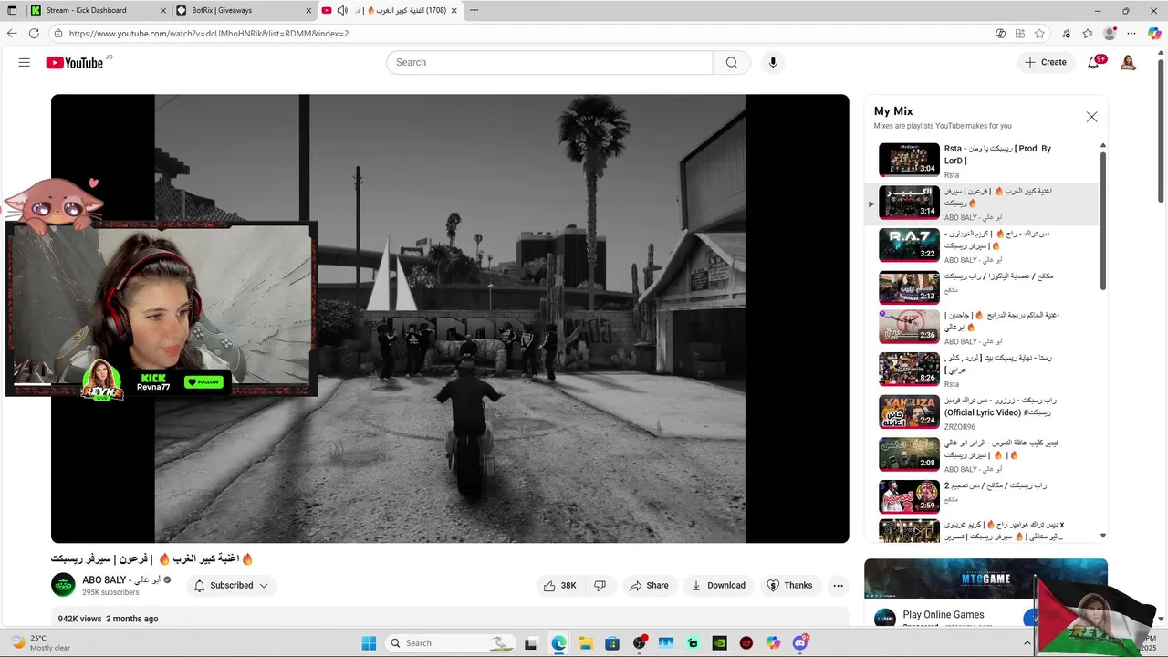Dislike the video
The height and width of the screenshot is (657, 1168).
point(600,586)
